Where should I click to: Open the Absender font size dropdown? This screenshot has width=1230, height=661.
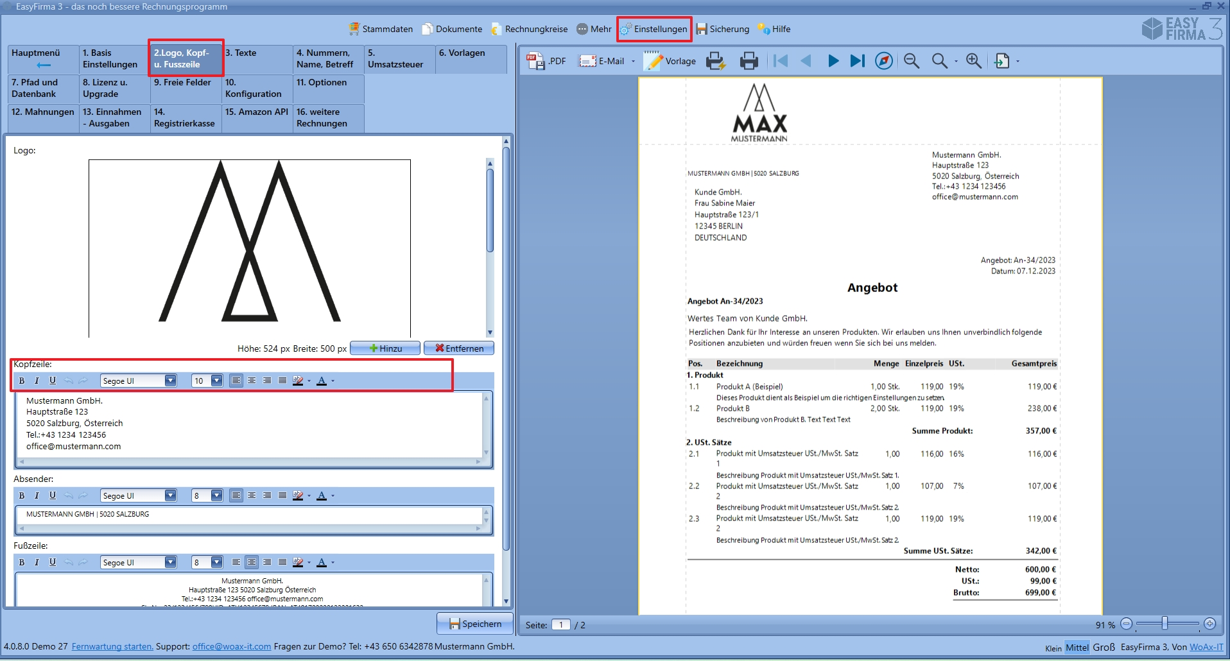coord(216,495)
